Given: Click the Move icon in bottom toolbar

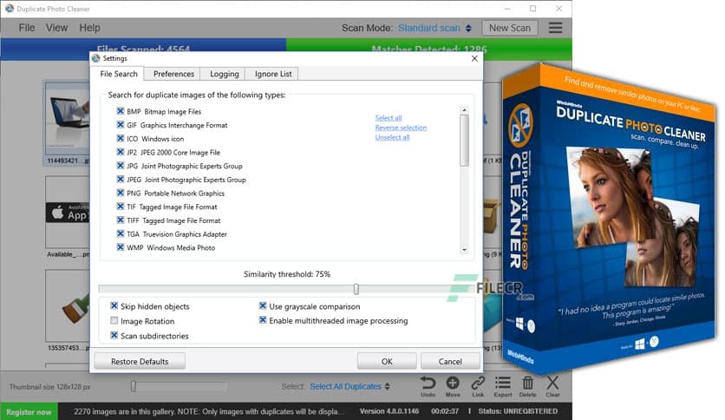Looking at the screenshot, I should (453, 384).
